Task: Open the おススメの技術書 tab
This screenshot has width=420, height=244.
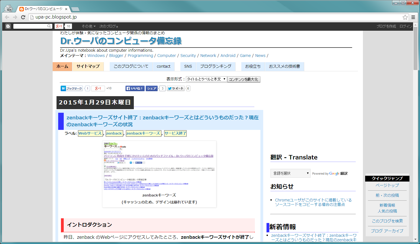Action: click(285, 66)
